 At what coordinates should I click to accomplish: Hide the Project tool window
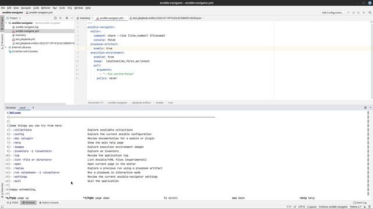click(x=72, y=18)
